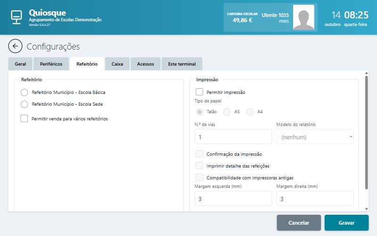Click the Quiosque kiosk monitor icon
The width and height of the screenshot is (377, 236).
point(16,17)
